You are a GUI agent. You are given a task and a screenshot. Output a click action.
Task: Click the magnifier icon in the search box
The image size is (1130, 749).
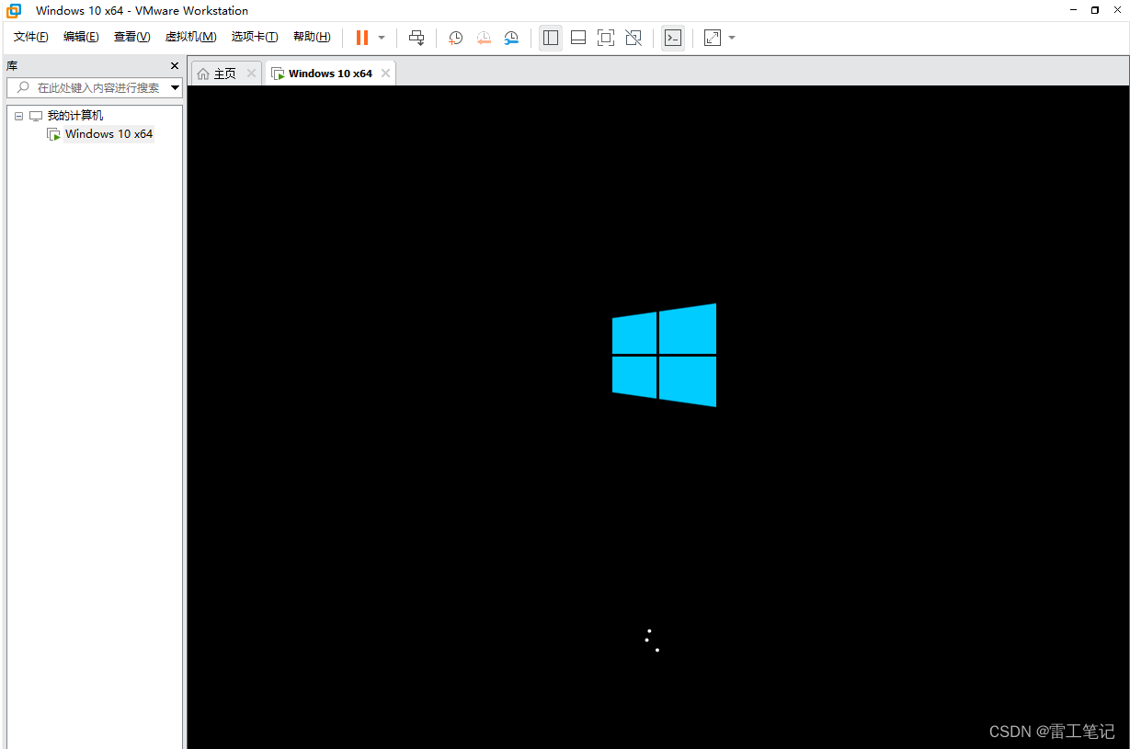[23, 88]
